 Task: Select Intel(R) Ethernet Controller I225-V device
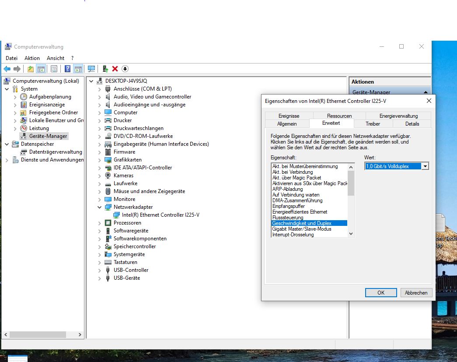160,215
